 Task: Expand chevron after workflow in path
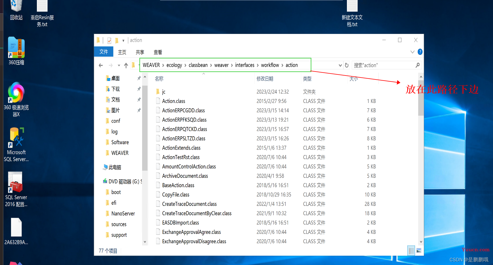(x=282, y=65)
